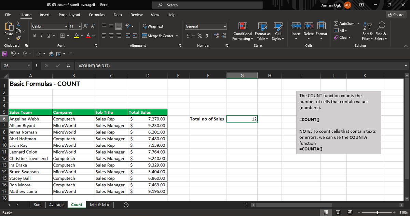The image size is (410, 216).
Task: Toggle Align Right
Action: click(x=118, y=36)
